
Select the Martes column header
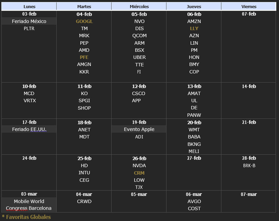tap(84, 6)
